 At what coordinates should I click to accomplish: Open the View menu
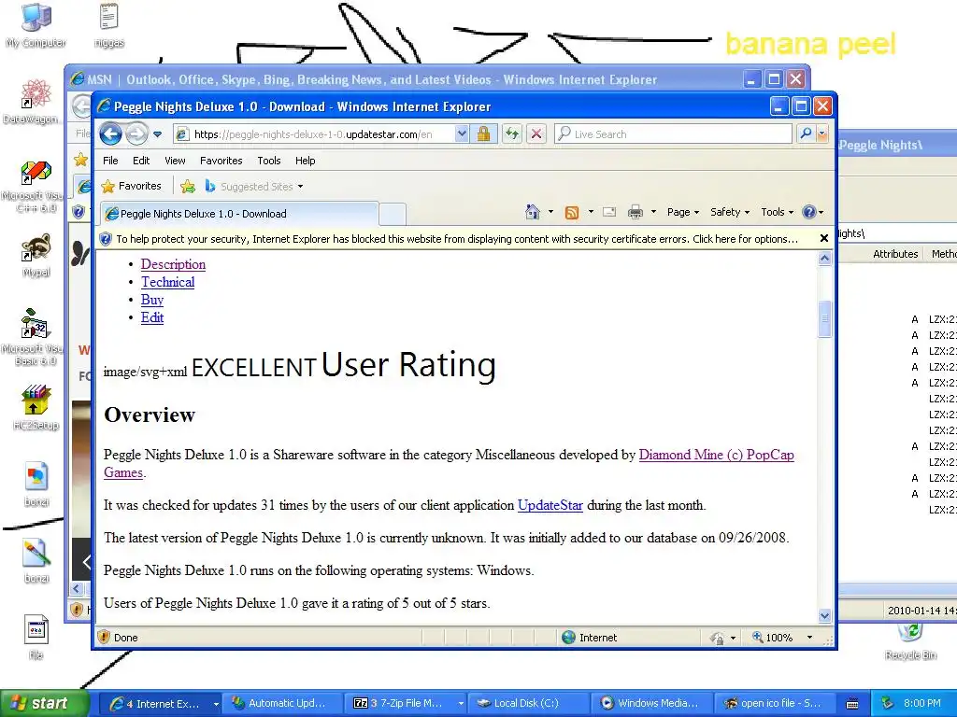pyautogui.click(x=175, y=161)
